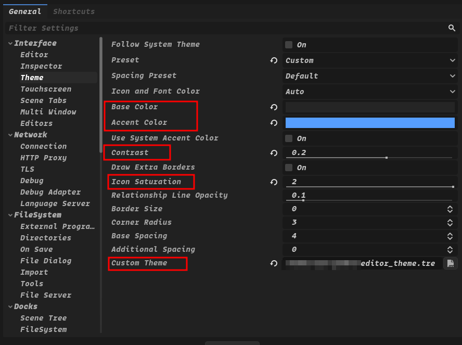Select HTTP Proxy under Network
462x345 pixels.
43,158
